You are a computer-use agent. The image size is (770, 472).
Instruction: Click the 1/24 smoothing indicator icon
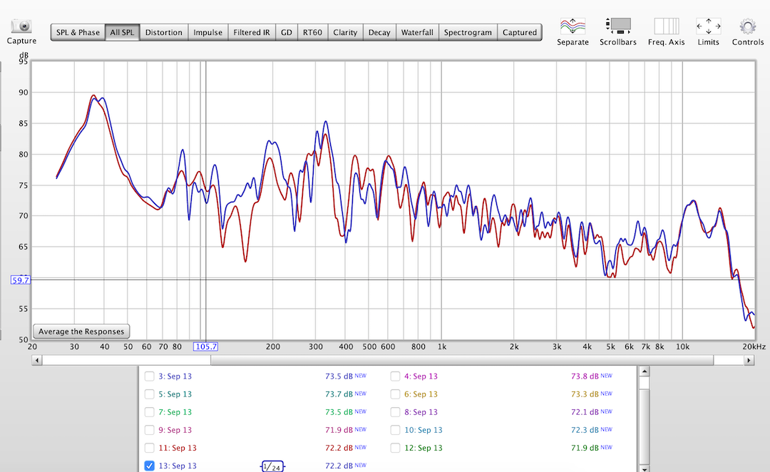click(272, 466)
